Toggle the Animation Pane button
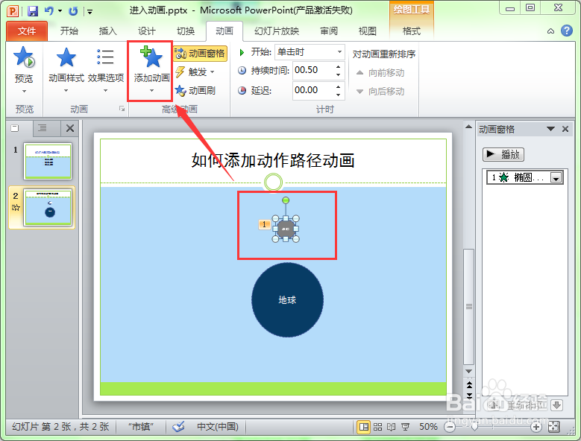581x441 pixels. [x=200, y=54]
